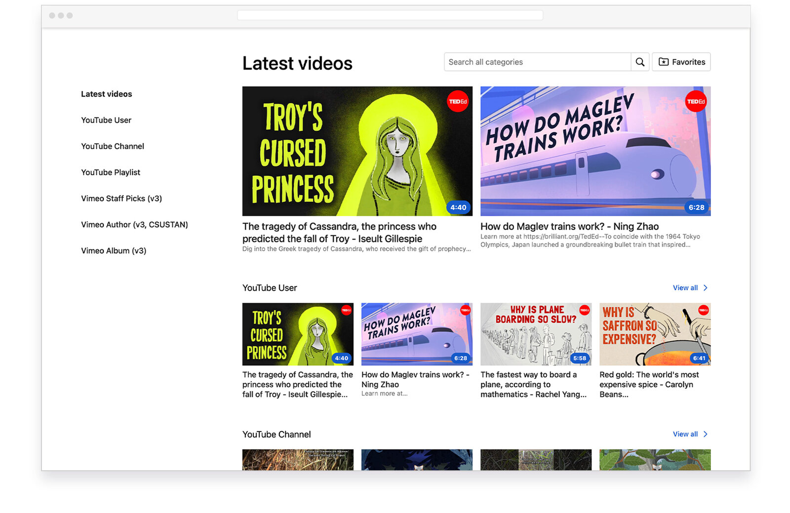
Task: Open 'Why is plane boarding so slow' thumbnail
Action: [x=536, y=334]
